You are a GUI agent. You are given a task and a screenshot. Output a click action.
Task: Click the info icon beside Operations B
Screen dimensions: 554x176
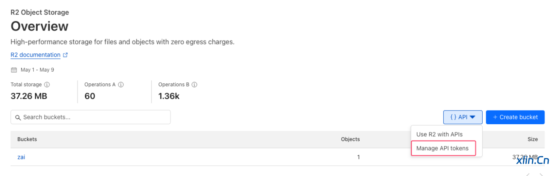(195, 85)
